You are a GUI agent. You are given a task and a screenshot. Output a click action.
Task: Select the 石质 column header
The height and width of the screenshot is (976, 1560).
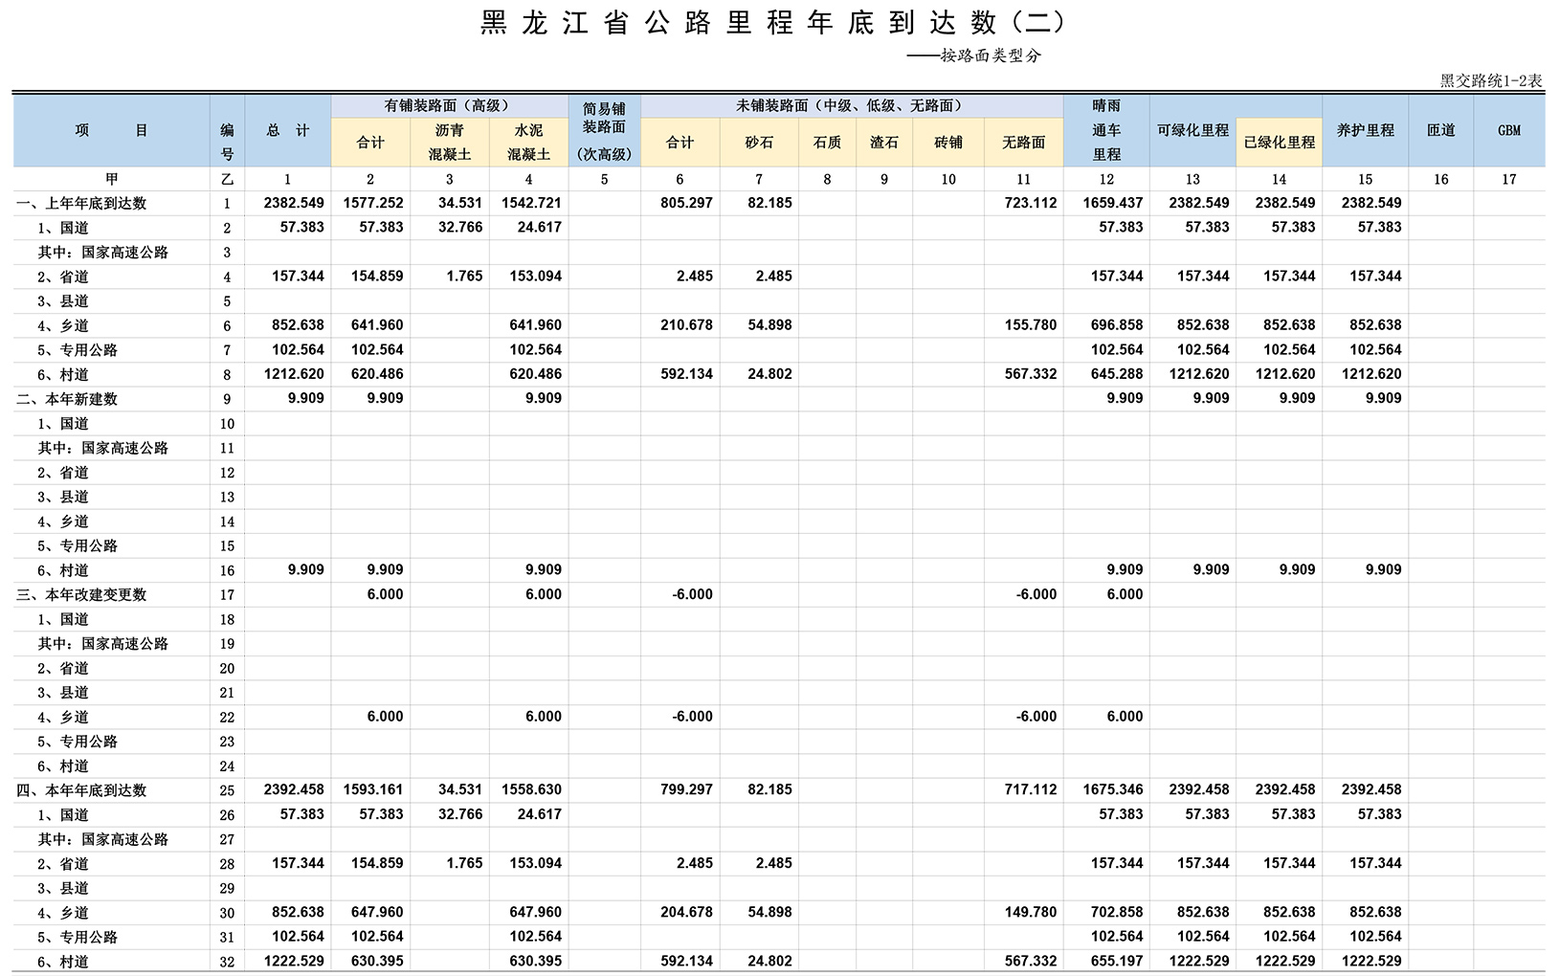pyautogui.click(x=827, y=142)
